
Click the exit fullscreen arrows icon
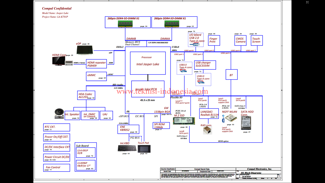point(307,2)
